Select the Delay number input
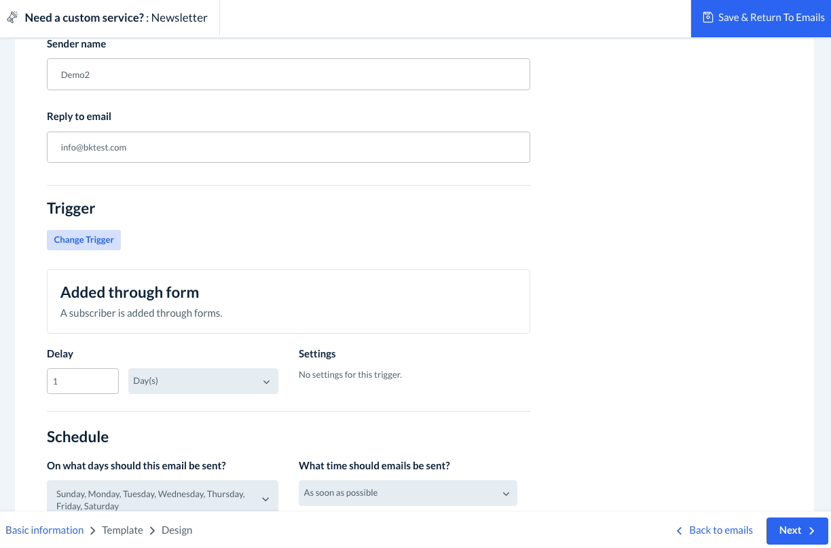The image size is (831, 548). click(x=82, y=381)
